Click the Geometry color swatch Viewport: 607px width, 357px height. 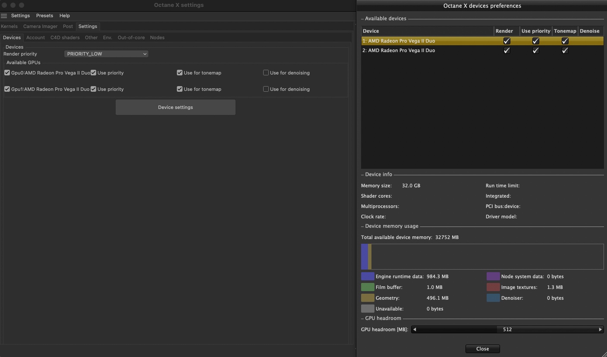368,298
